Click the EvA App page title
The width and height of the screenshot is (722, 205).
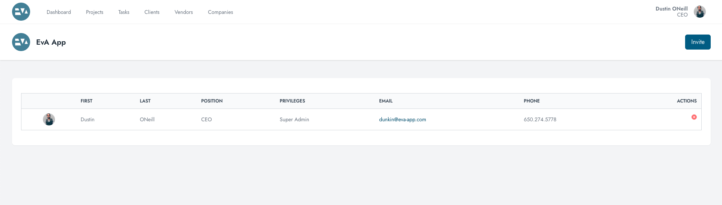(x=51, y=42)
